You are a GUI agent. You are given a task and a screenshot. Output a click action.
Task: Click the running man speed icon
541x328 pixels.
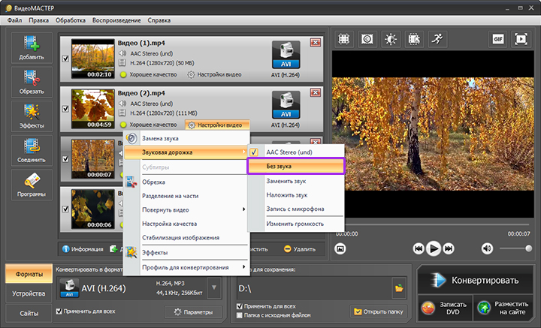tap(437, 38)
